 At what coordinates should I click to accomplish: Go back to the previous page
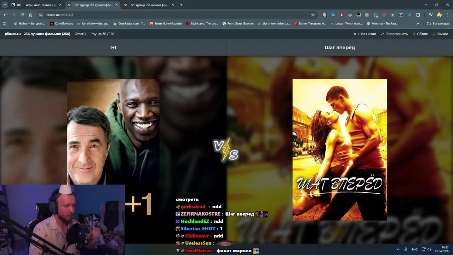click(x=5, y=15)
